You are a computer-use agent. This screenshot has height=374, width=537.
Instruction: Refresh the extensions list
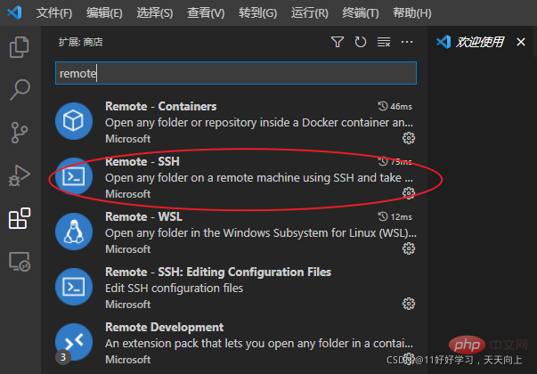(x=361, y=42)
